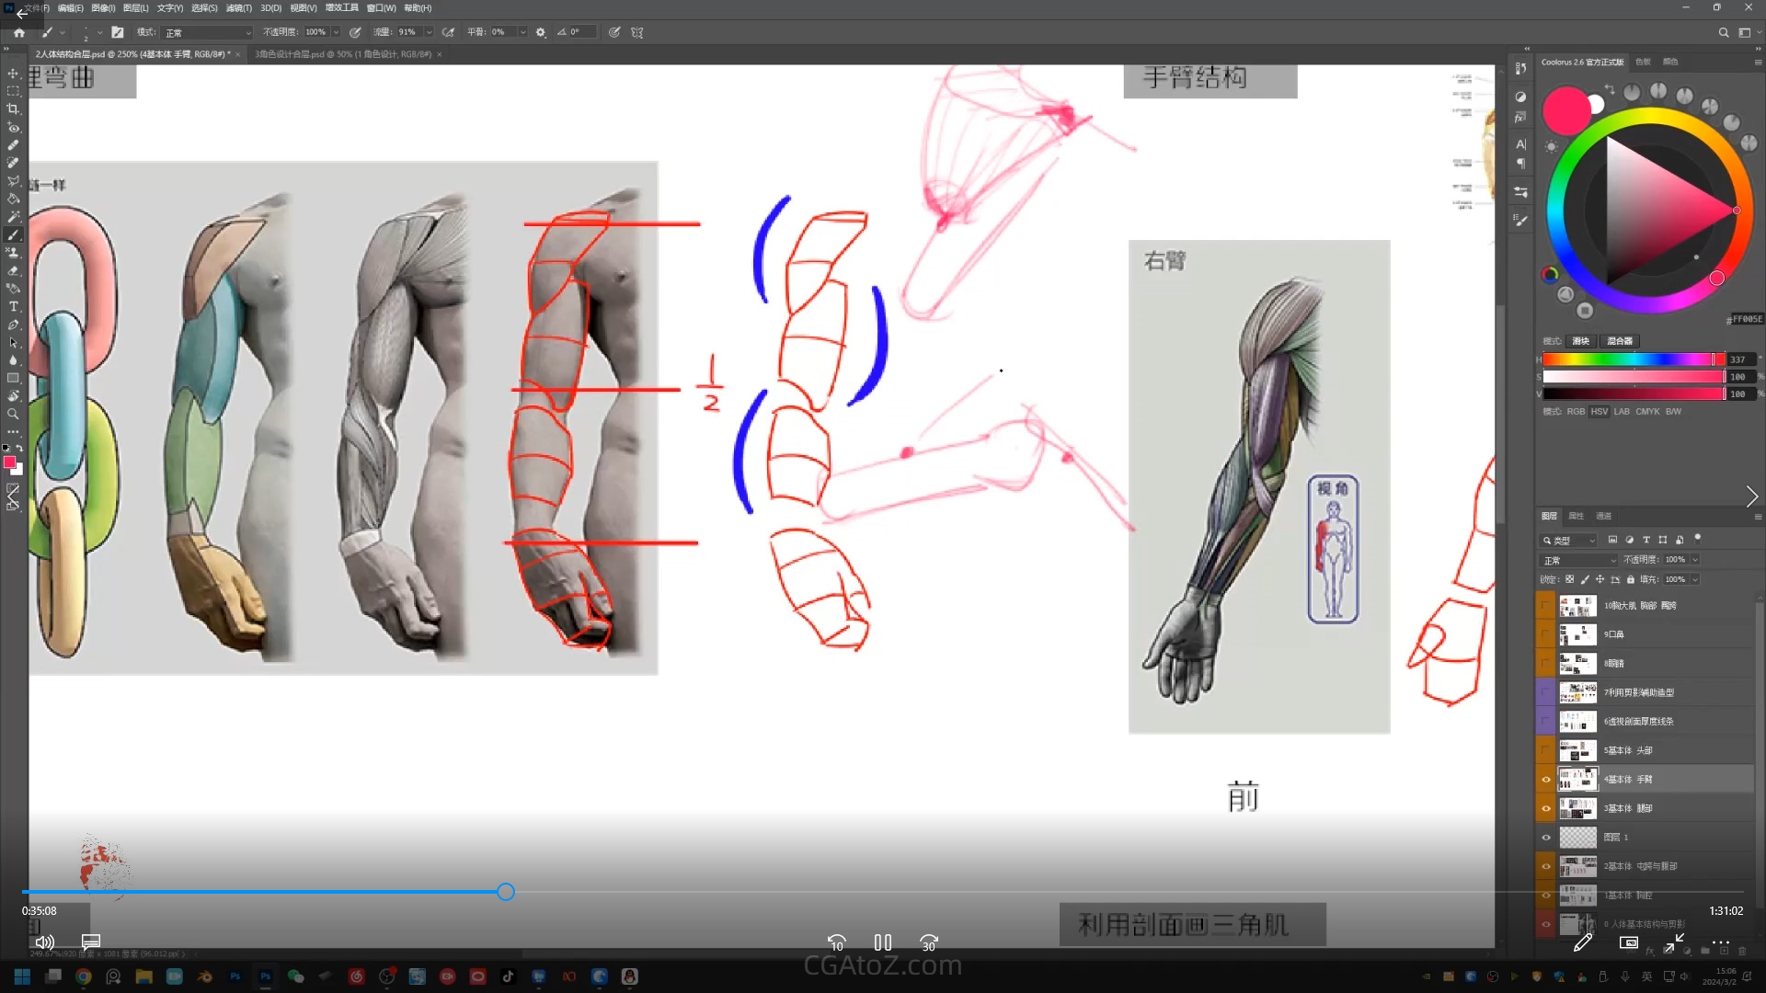The image size is (1766, 993).
Task: Select the Eraser tool
Action: [13, 270]
